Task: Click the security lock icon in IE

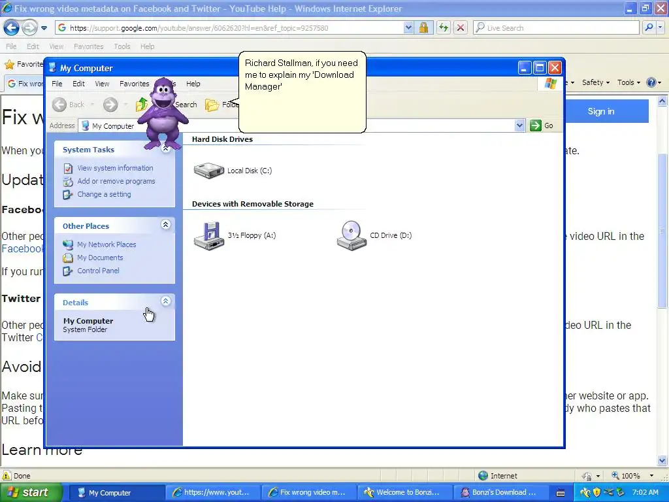Action: (423, 27)
